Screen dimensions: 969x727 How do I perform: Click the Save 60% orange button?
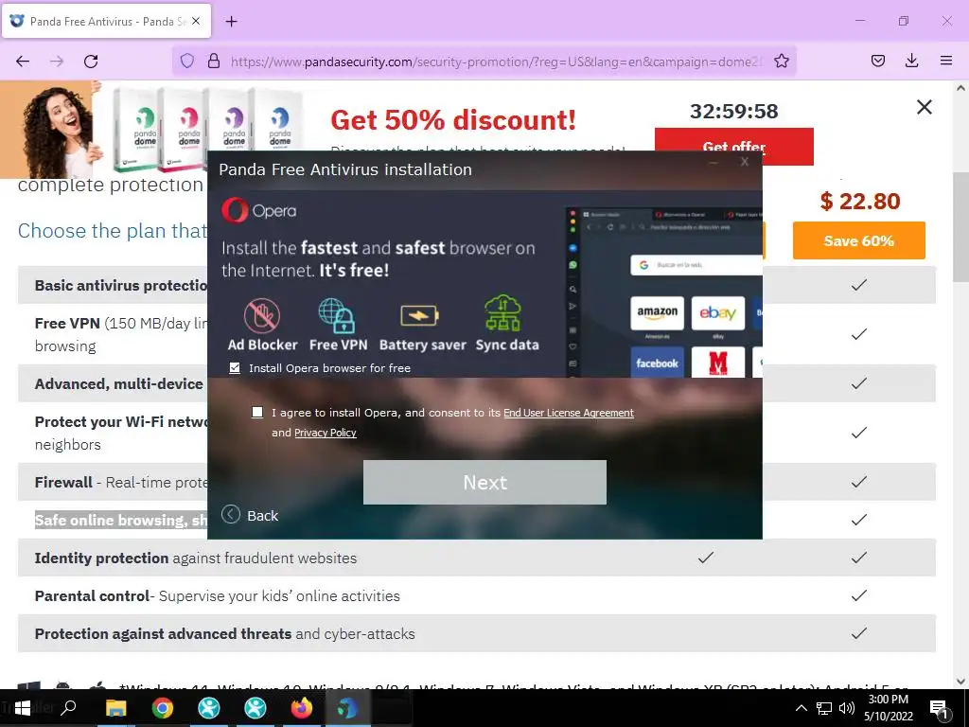tap(858, 240)
